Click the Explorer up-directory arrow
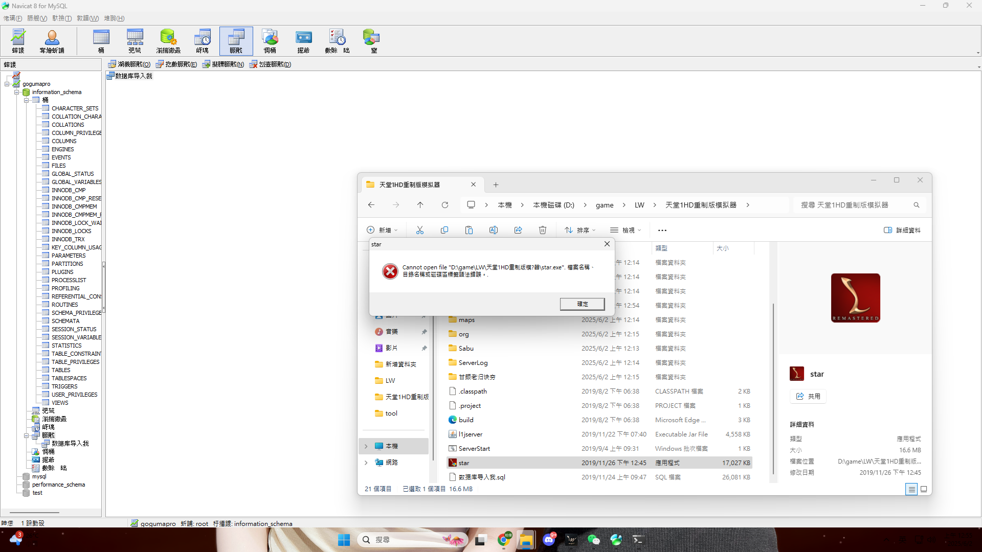The height and width of the screenshot is (552, 982). click(420, 205)
